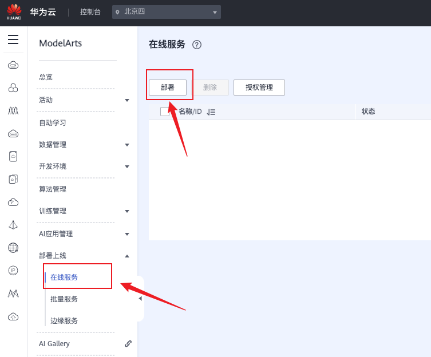Sort list by 名称/ID column icon

point(211,112)
